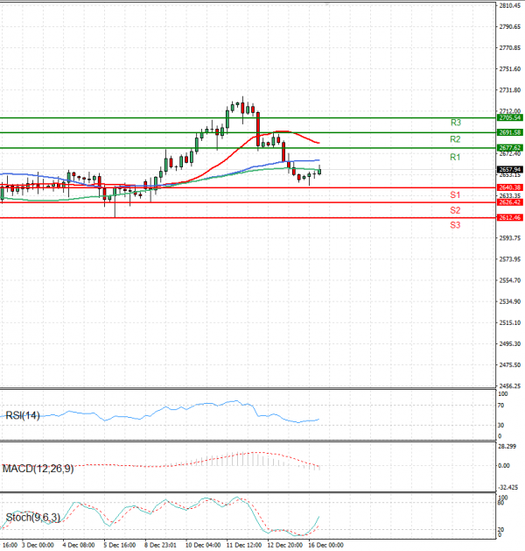
Task: Select the current price 2657.94 tag
Action: pyautogui.click(x=510, y=170)
